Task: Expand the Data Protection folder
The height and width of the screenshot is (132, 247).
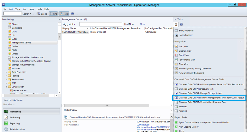Action: (x=7, y=72)
